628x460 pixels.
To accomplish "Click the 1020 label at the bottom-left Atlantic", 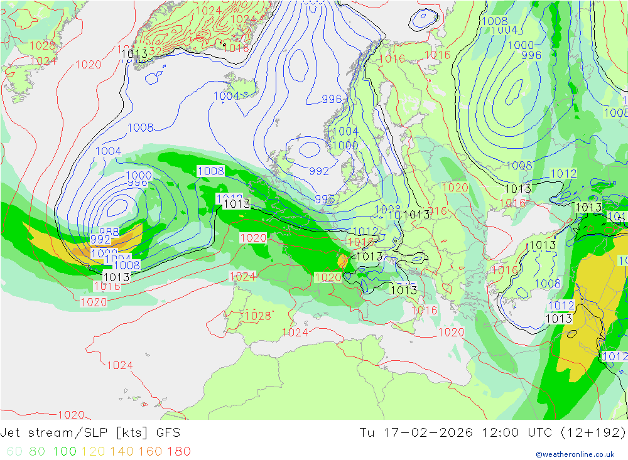I will pyautogui.click(x=71, y=415).
